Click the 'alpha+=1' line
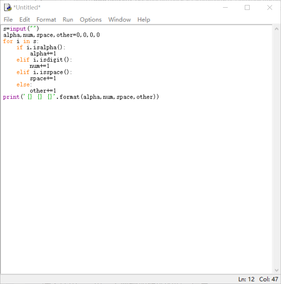This screenshot has height=284, width=281. (43, 54)
